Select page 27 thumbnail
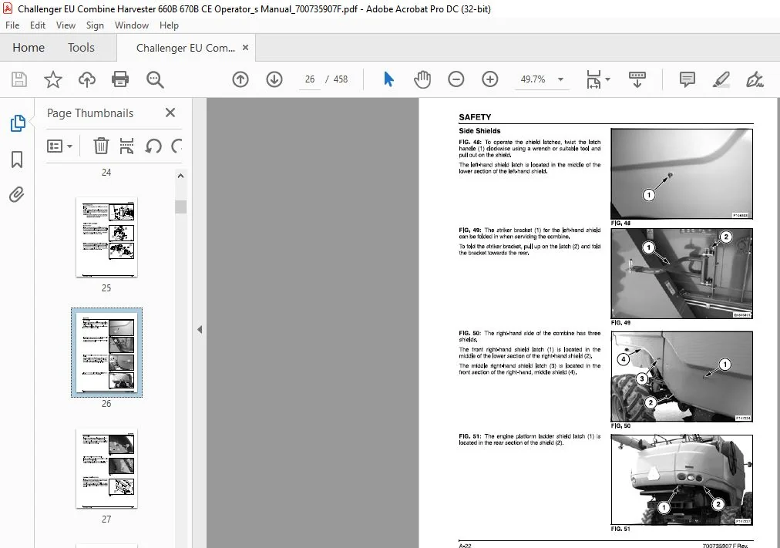This screenshot has width=780, height=548. 106,469
